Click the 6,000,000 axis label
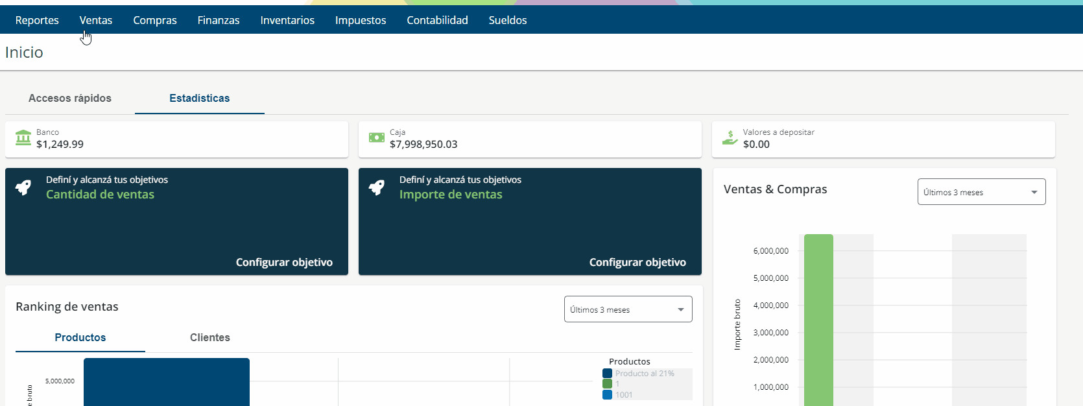Image resolution: width=1083 pixels, height=406 pixels. (x=770, y=251)
